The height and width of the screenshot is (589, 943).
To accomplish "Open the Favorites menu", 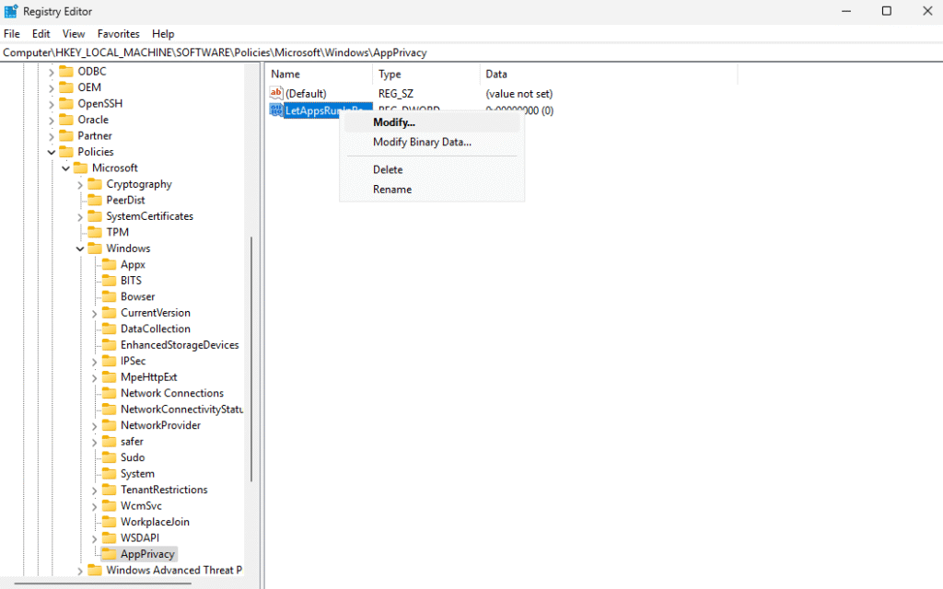I will [118, 34].
